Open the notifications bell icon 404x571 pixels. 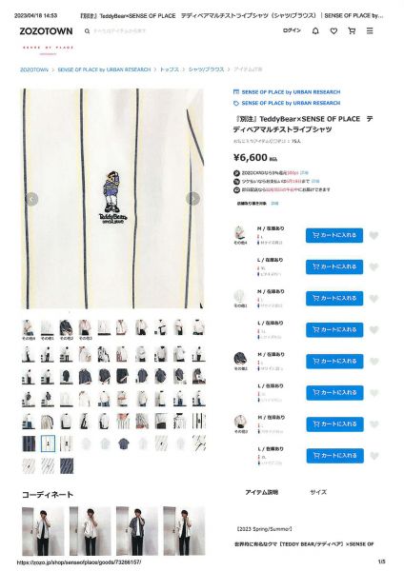(x=315, y=31)
